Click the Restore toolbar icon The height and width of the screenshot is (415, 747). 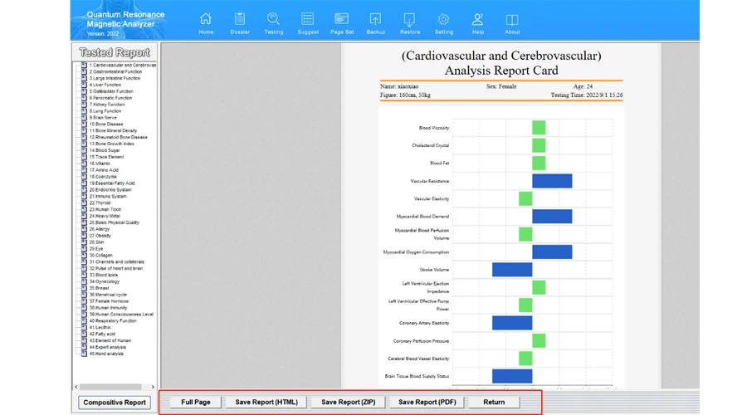(410, 19)
